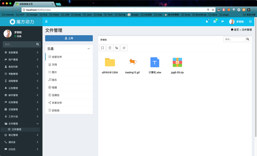Open 罗密欧 user menu in header
The image size is (257, 156).
[236, 22]
